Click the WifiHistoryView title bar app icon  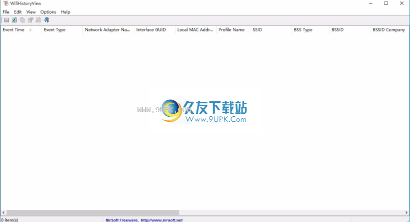pos(6,3)
